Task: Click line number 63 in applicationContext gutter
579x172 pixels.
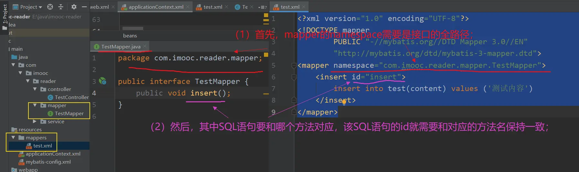Action: [96, 20]
